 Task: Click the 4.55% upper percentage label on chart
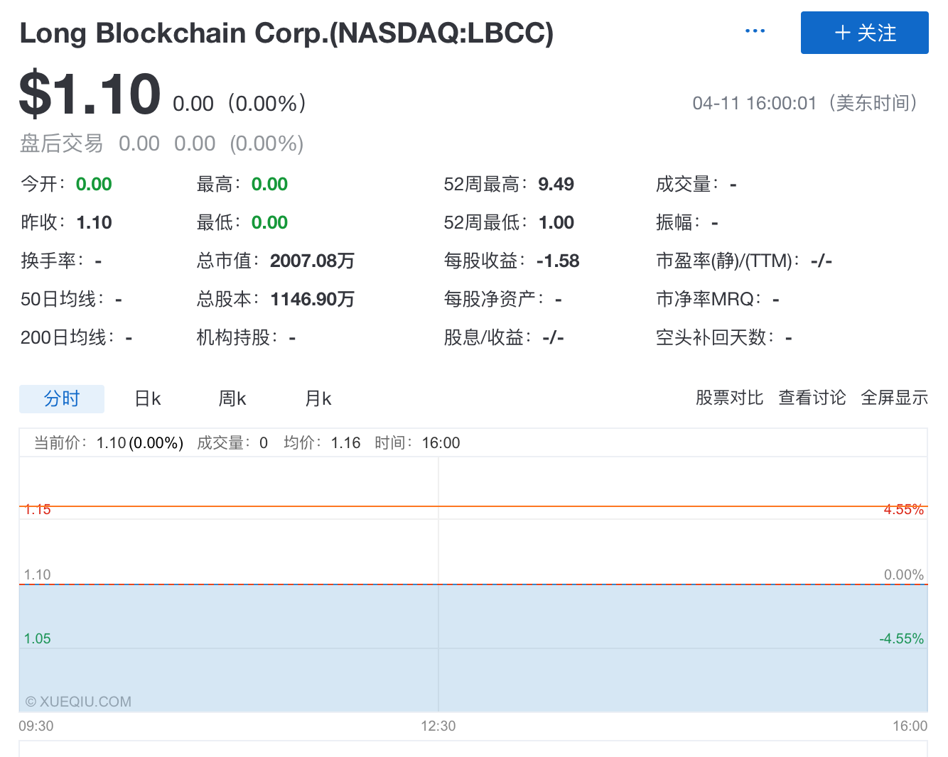click(x=904, y=509)
